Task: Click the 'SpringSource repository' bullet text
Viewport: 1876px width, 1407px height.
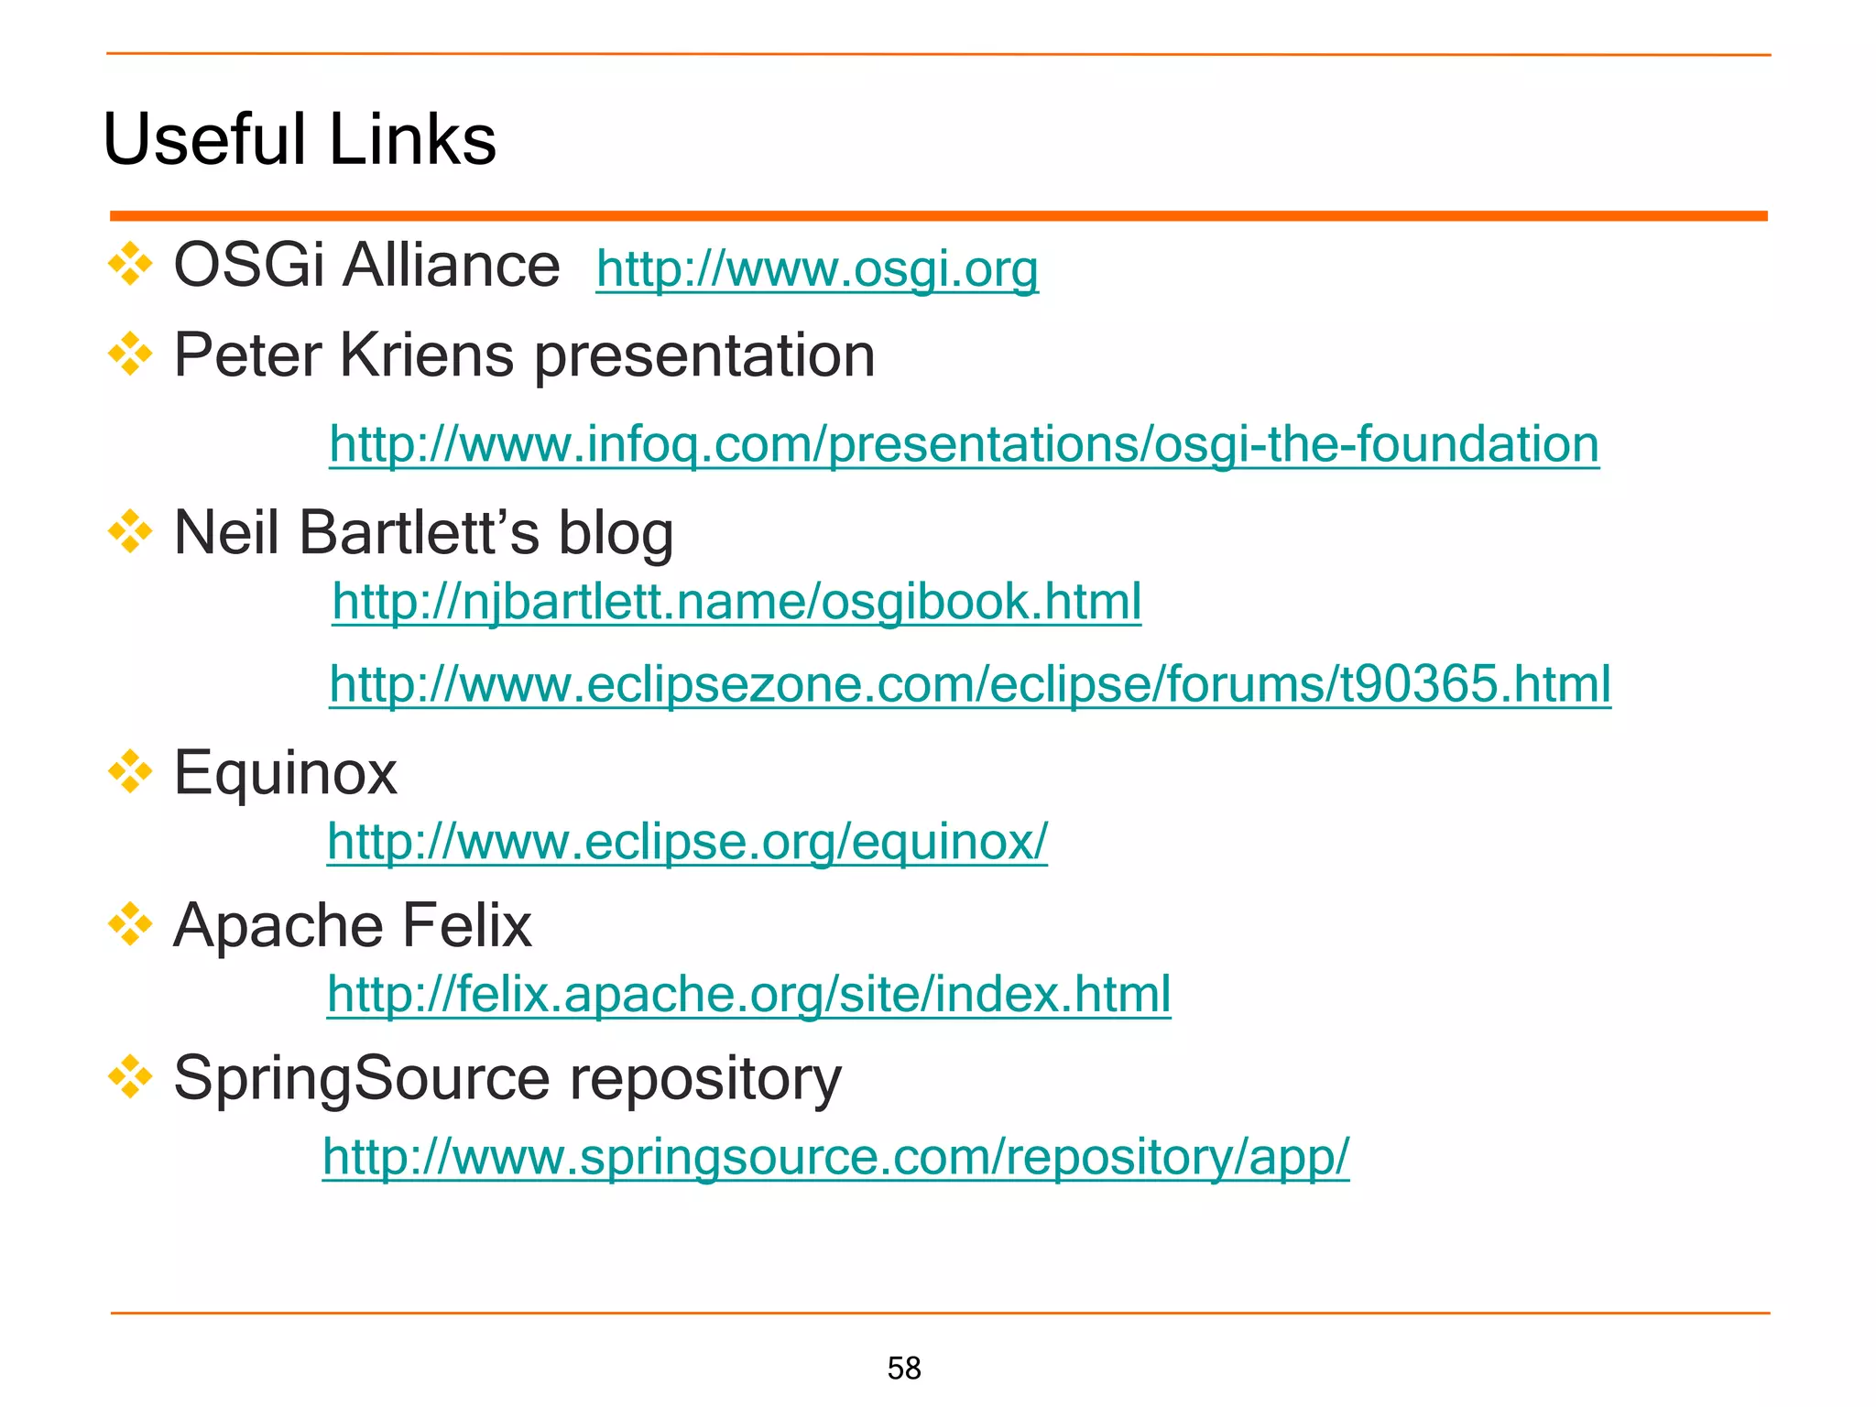Action: click(507, 1080)
